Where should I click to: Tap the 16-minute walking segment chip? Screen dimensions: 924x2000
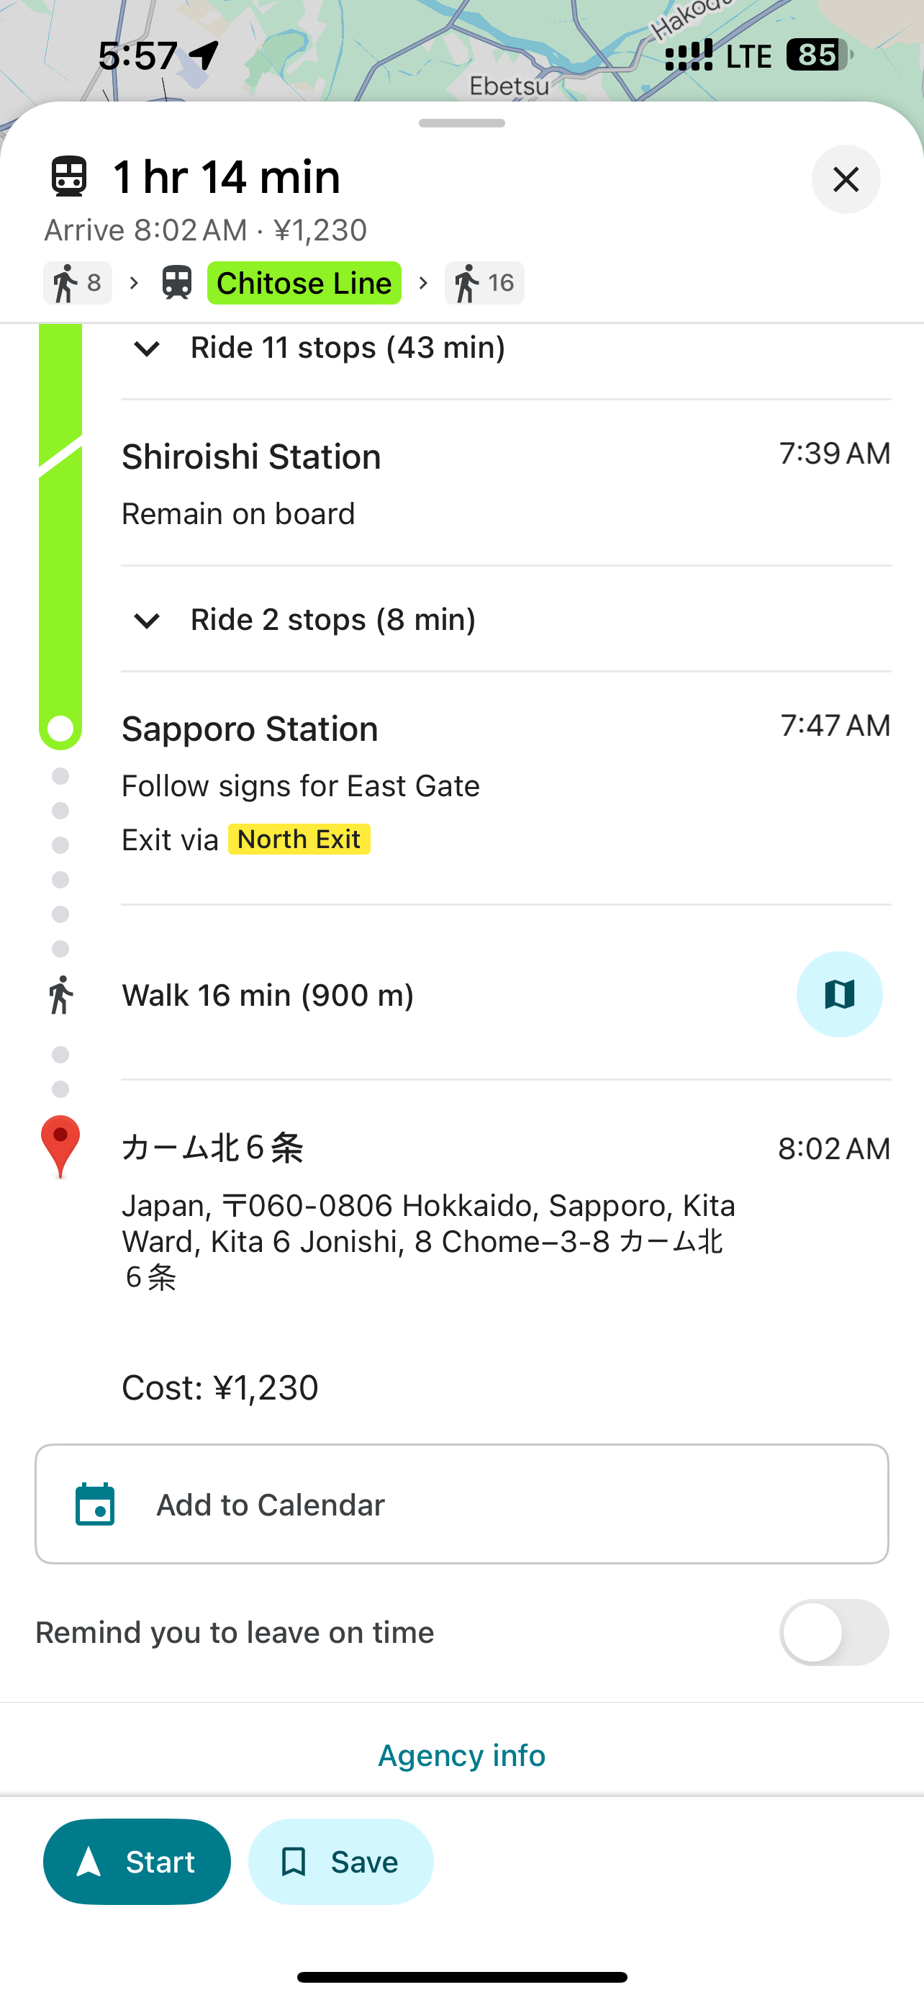484,283
